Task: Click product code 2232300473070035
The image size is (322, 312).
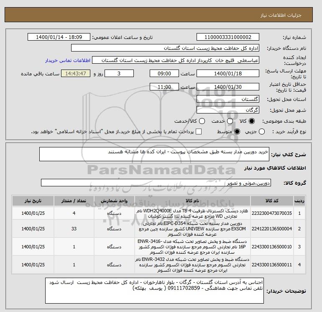Action: tap(272, 213)
